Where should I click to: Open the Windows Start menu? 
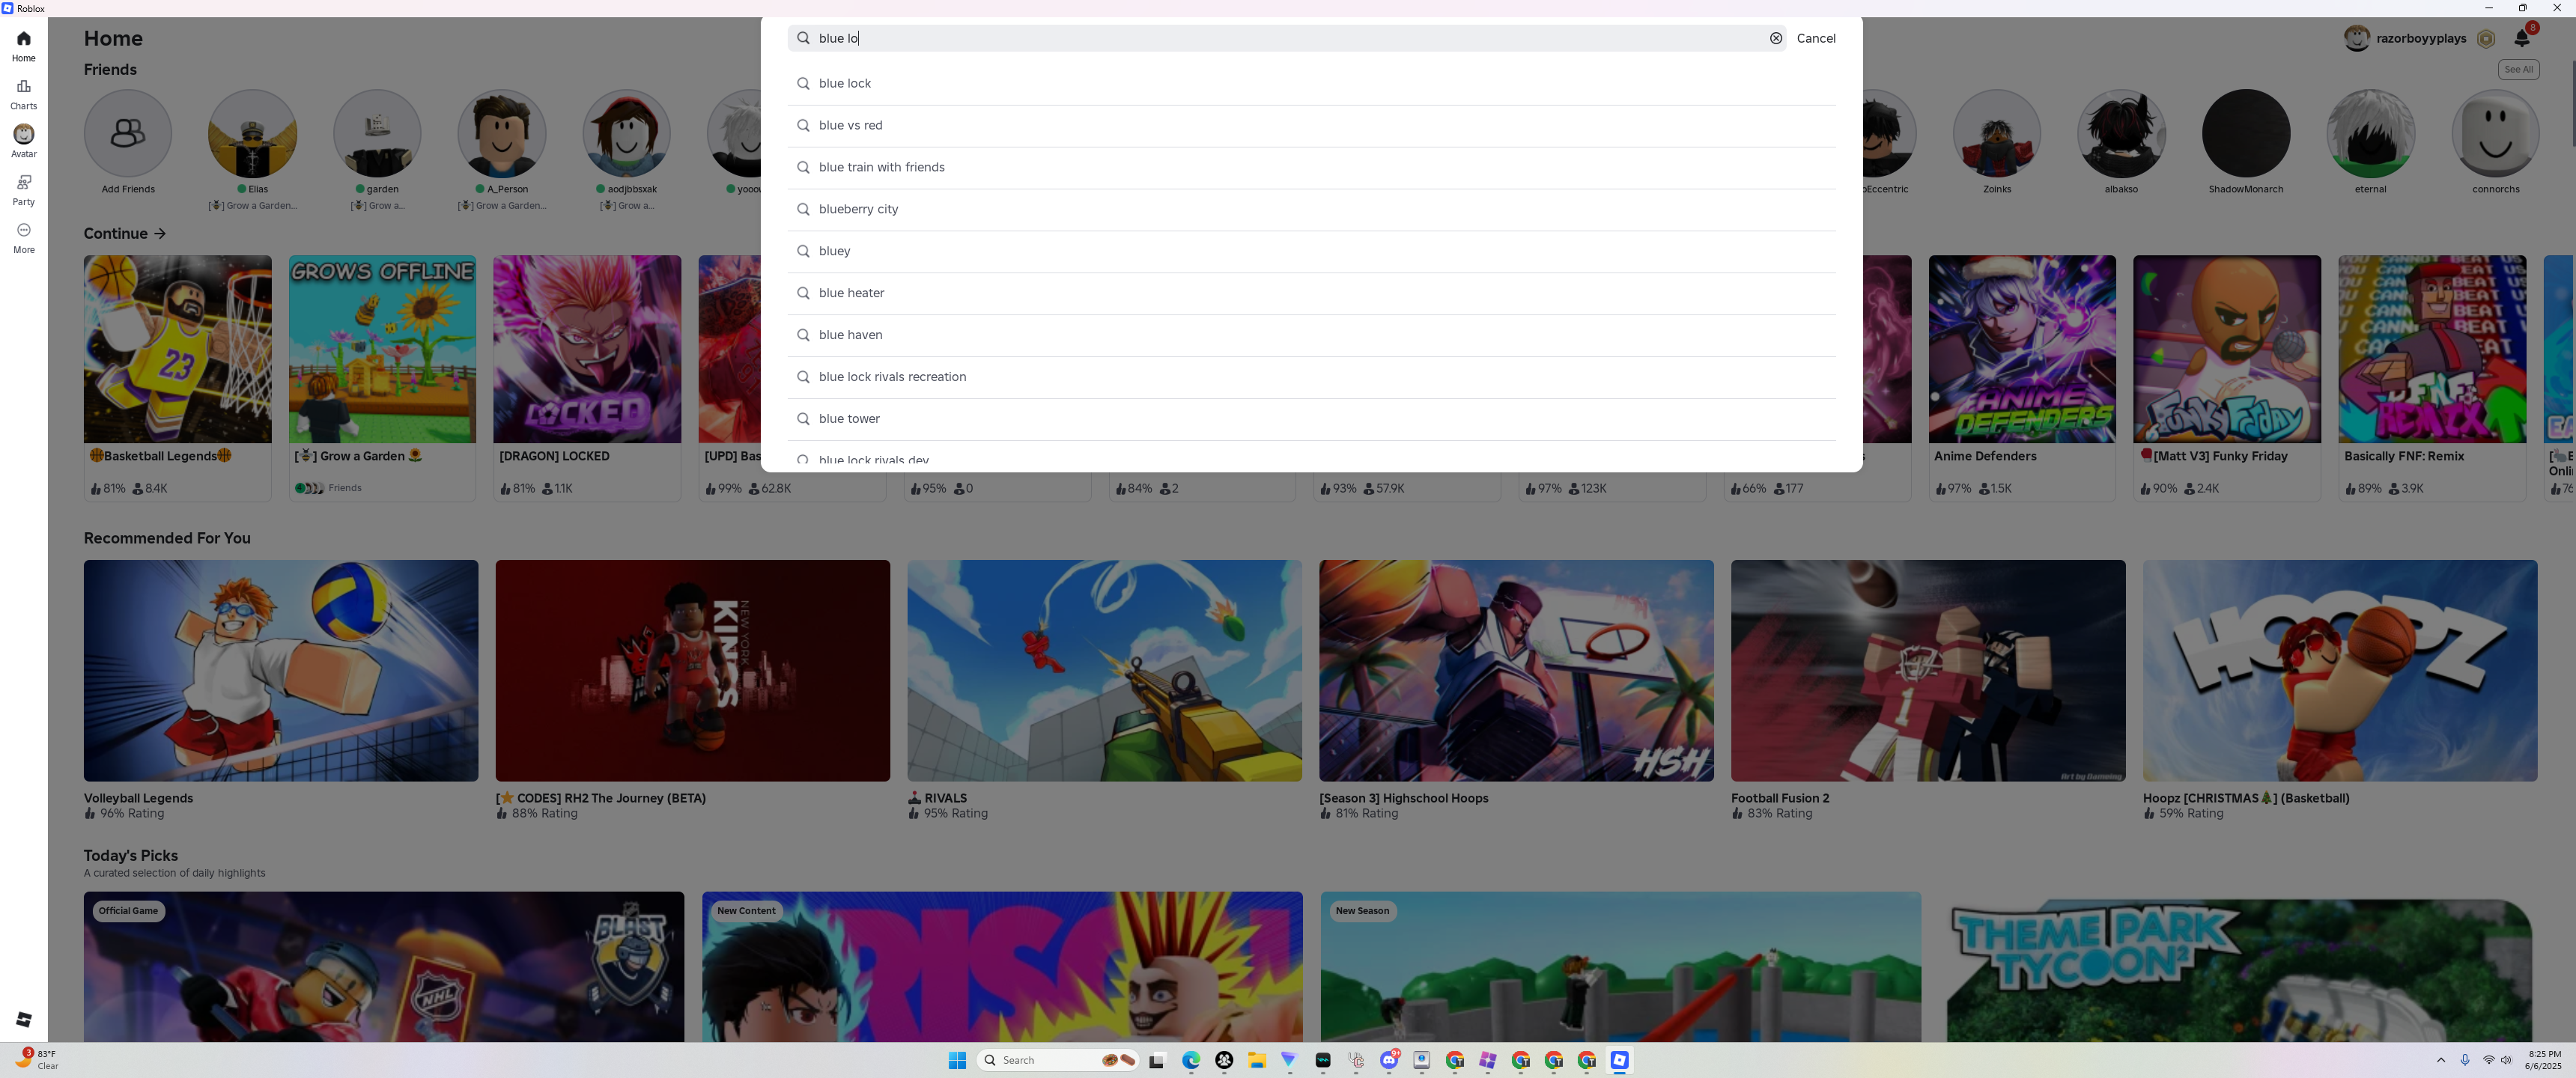(x=957, y=1060)
